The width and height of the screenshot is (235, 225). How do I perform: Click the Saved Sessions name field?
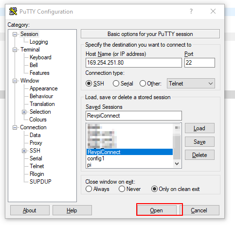coord(134,116)
